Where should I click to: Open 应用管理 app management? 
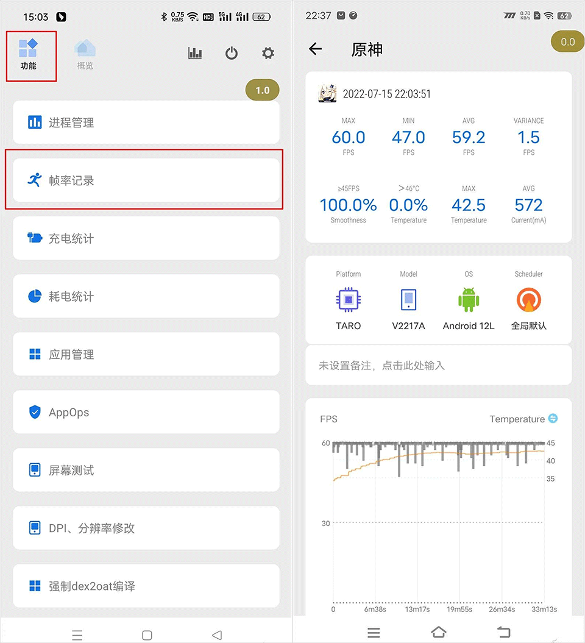coord(146,354)
